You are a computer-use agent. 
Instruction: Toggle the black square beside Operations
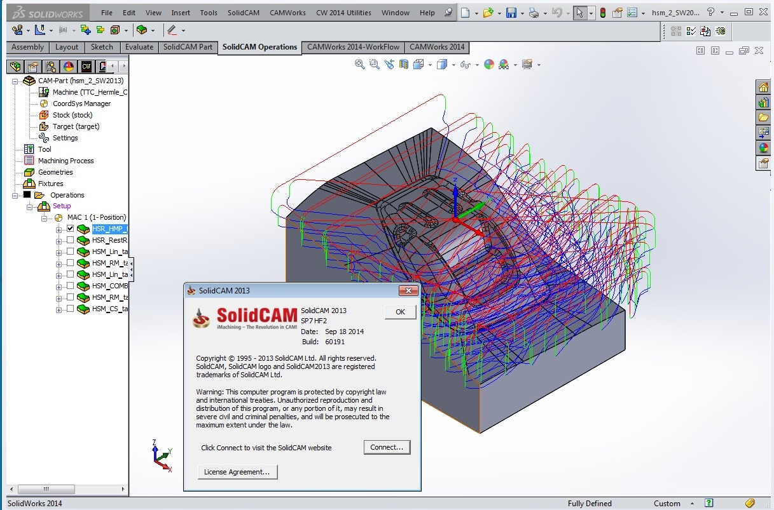27,195
